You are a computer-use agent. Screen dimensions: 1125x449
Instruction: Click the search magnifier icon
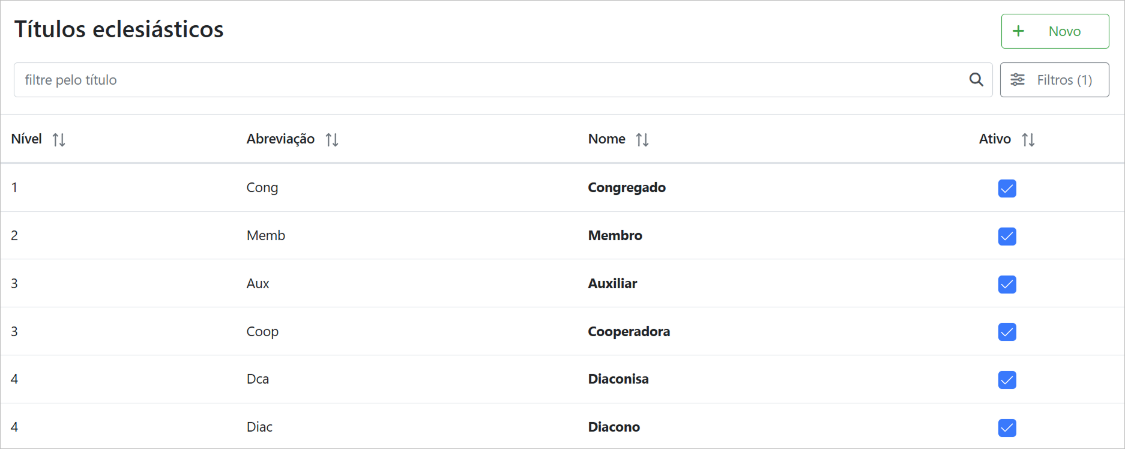(x=976, y=80)
